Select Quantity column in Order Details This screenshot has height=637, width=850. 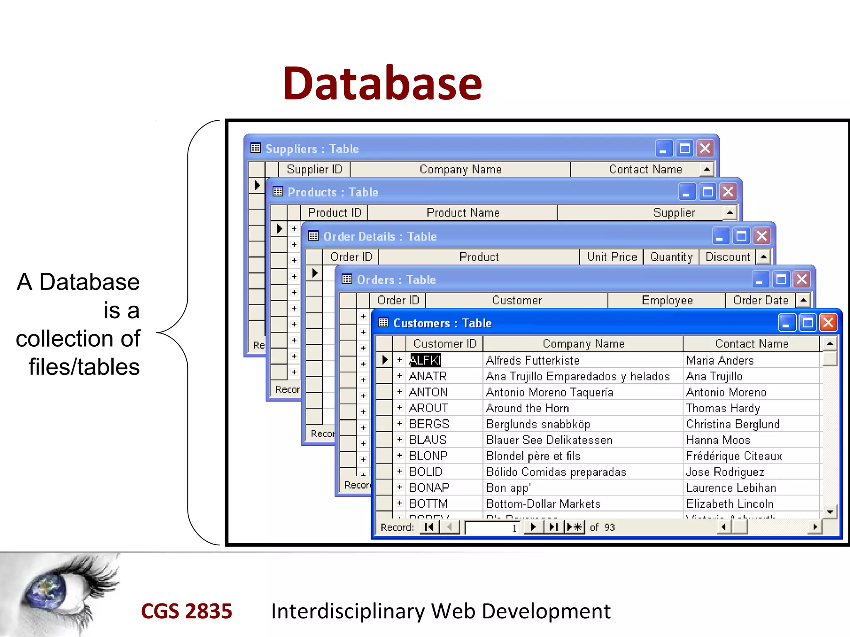coord(671,257)
